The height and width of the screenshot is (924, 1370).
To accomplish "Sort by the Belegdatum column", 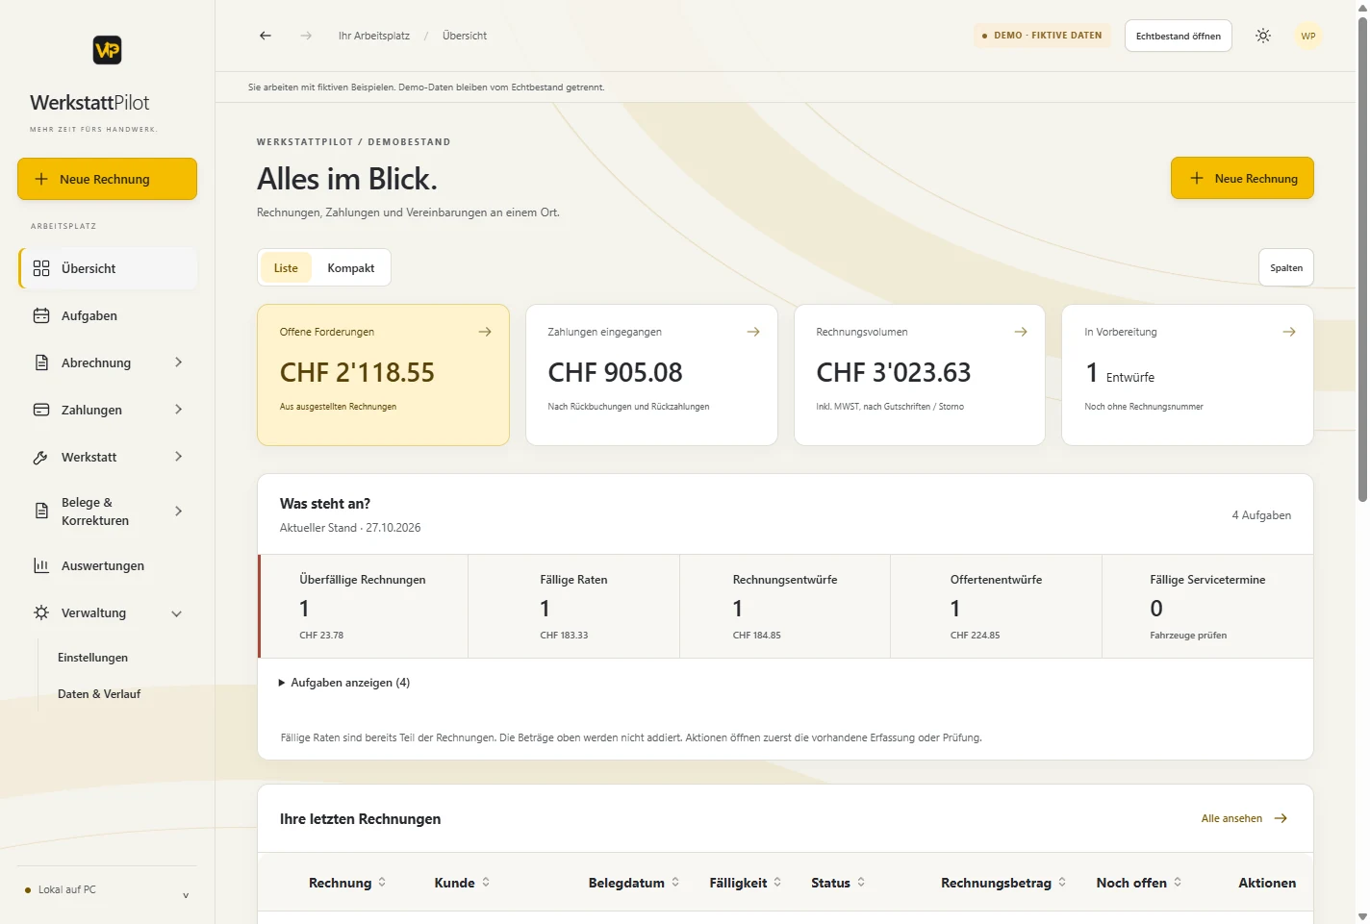I will (x=634, y=883).
